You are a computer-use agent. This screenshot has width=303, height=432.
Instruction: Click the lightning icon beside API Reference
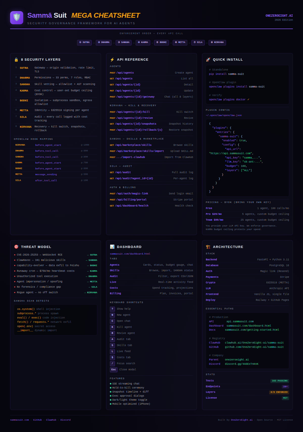coord(112,60)
